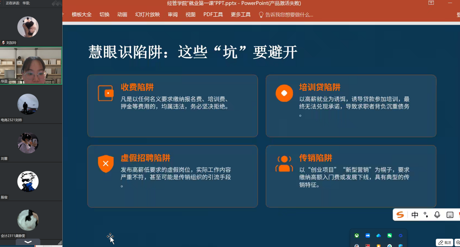460x247 pixels.
Task: Click the Sogou input method logo
Action: (400, 215)
